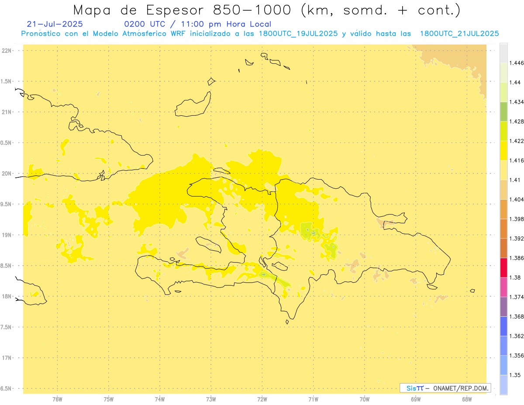Viewport: 524px width, 405px height.
Task: Select the 1.44 legend value
Action: tap(515, 82)
